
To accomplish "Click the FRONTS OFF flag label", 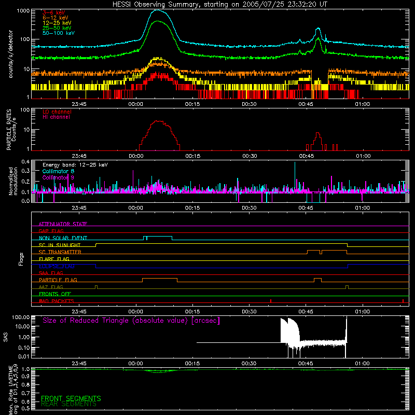I will point(55,294).
